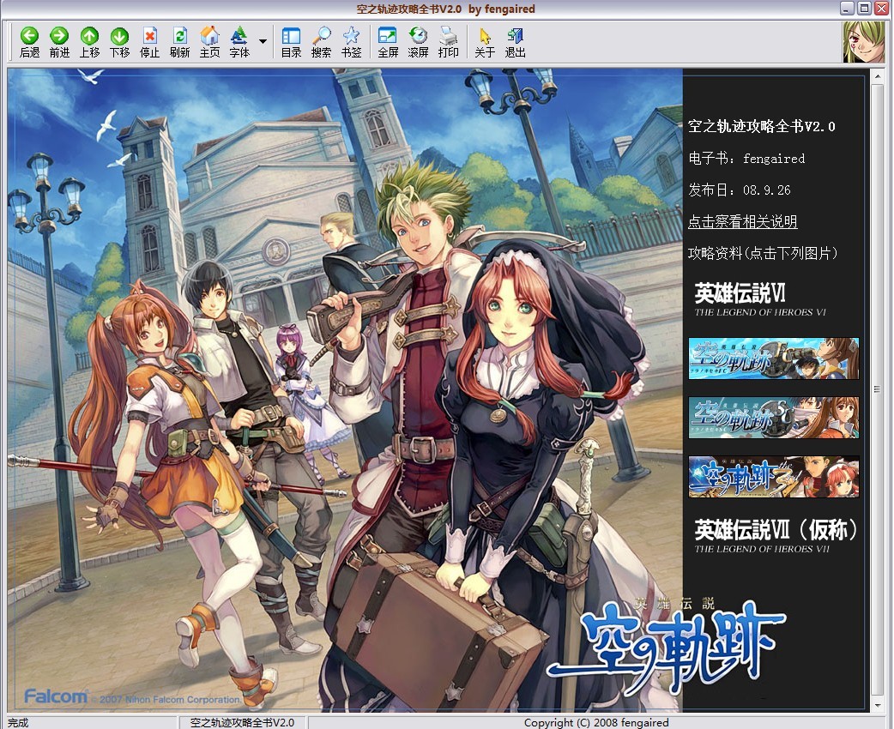Viewport: 894px width, 729px height.
Task: Expand the dropdown arrow beside 字体
Action: [263, 41]
